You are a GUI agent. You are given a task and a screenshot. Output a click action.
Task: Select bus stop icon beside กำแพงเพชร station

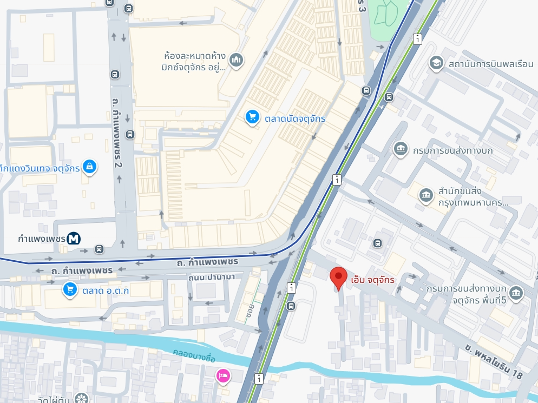click(99, 249)
